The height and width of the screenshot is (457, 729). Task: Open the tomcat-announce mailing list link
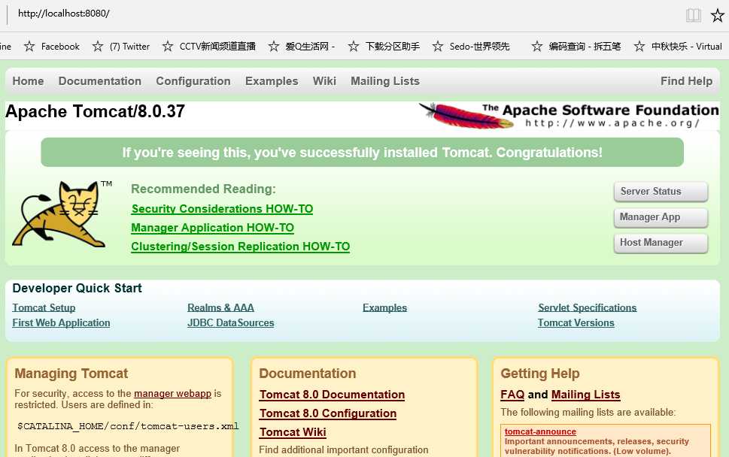pyautogui.click(x=540, y=431)
